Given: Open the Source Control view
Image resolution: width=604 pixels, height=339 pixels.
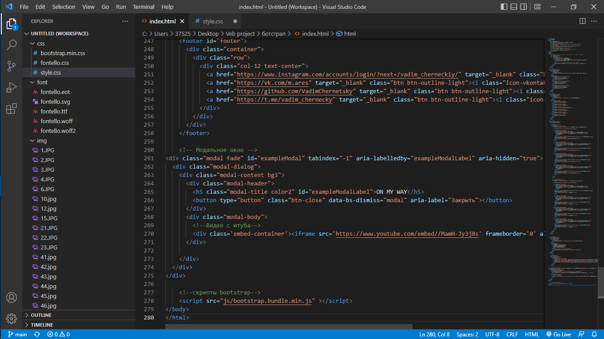Looking at the screenshot, I should tap(11, 66).
